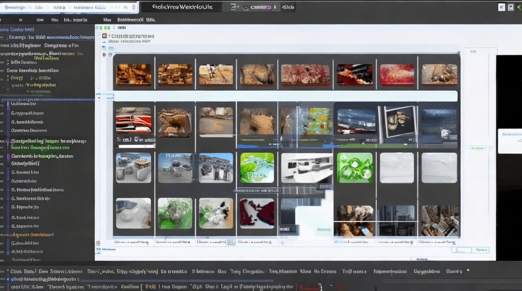Click the green icon at the top-right edge

520,7
